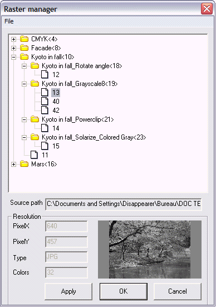Select Kyoto in fall_Rotate angle<18> label

coord(82,66)
